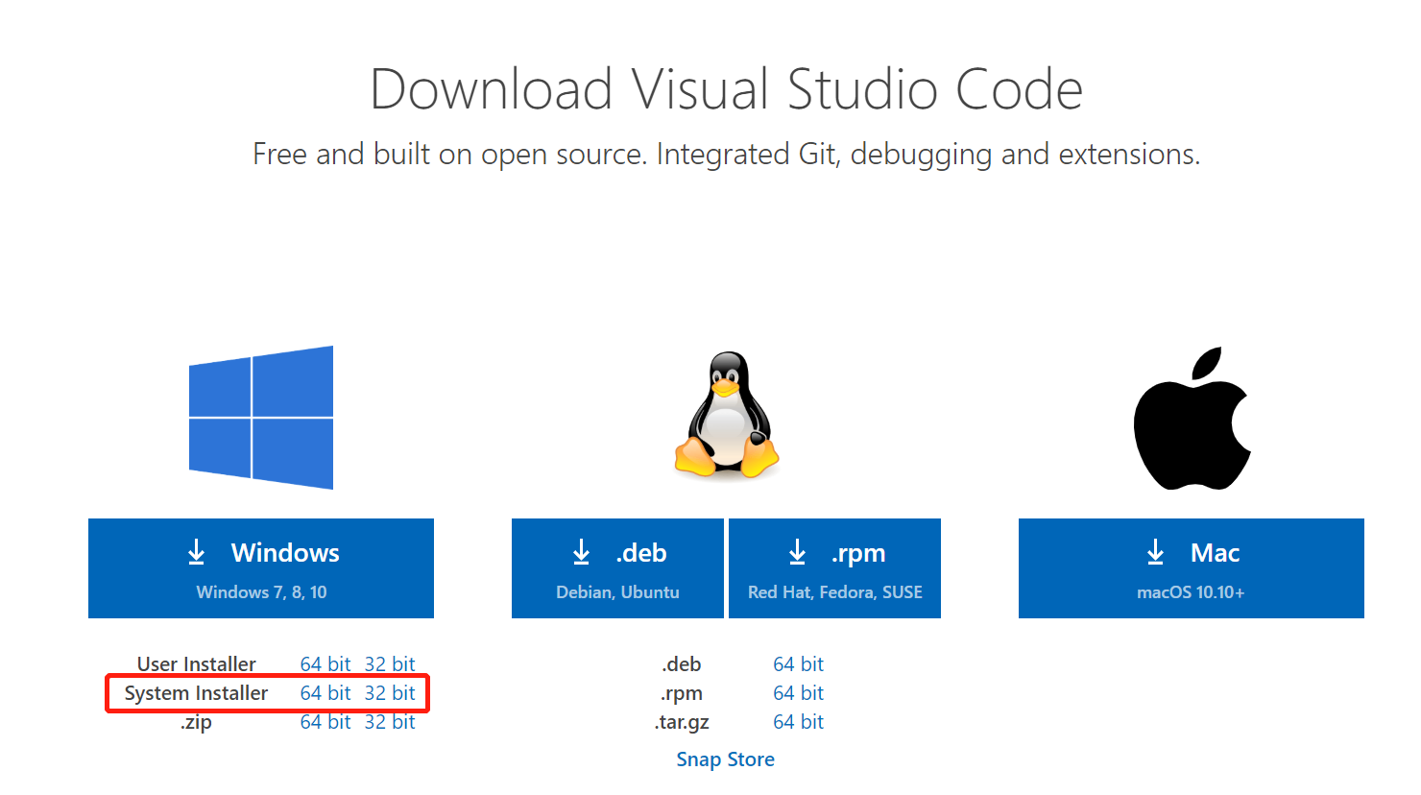Click the 'Download Visual Studio Code' heading
The width and height of the screenshot is (1421, 795).
727,89
